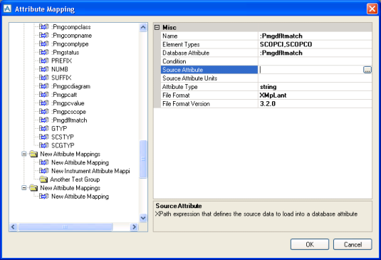The height and width of the screenshot is (260, 381).
Task: Select the Attribute Type property row
Action: (x=266, y=87)
